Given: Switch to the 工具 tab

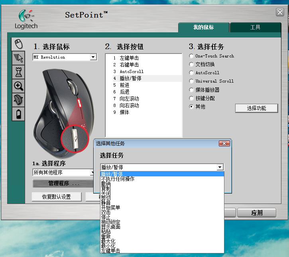Looking at the screenshot, I should coord(256,27).
